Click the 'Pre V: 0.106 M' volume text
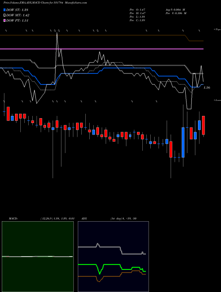Viewport: 221px width, 292px height. 176,13
